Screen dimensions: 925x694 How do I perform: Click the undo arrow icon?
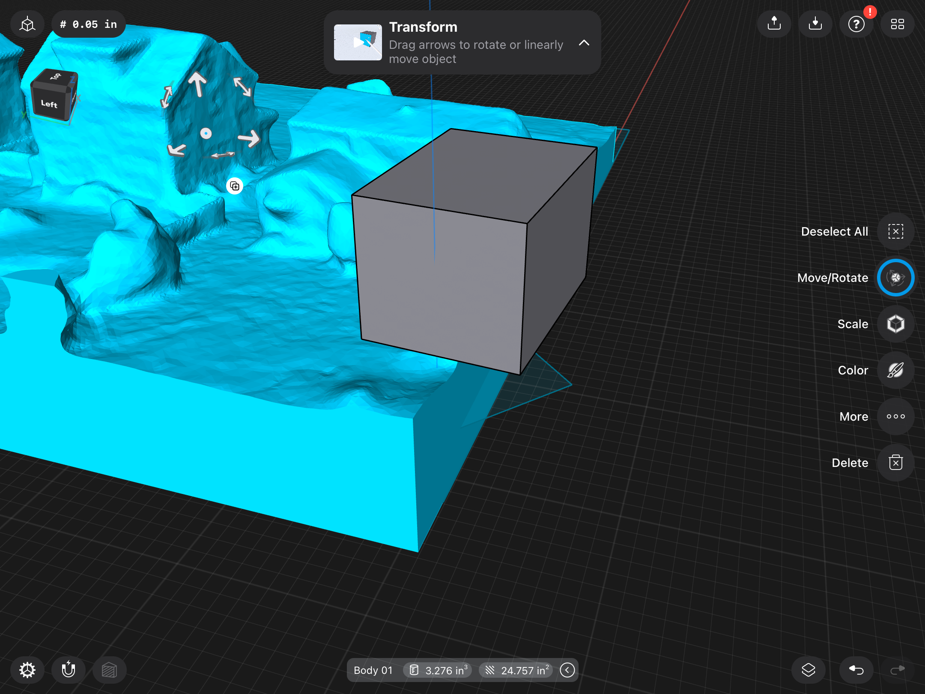point(856,670)
